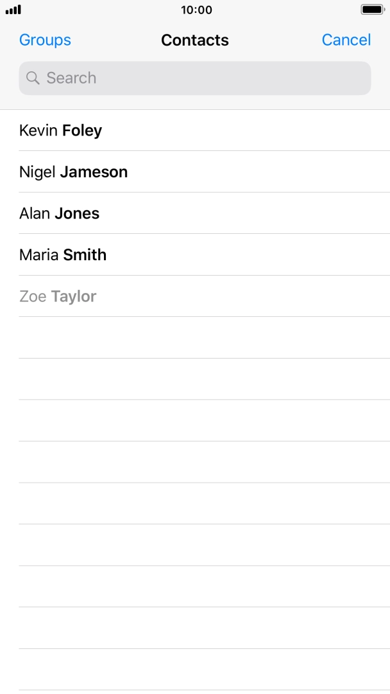
Task: Tap the 10:00 clock in status bar
Action: [x=196, y=10]
